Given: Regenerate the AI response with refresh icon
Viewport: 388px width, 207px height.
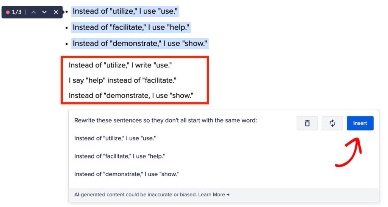Looking at the screenshot, I should click(x=332, y=123).
